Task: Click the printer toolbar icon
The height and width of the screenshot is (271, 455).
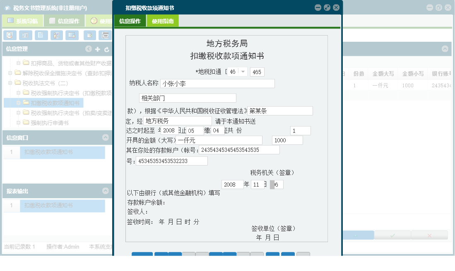Action: tap(105, 35)
